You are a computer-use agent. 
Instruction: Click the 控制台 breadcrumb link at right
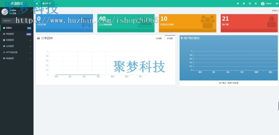pos(275,11)
